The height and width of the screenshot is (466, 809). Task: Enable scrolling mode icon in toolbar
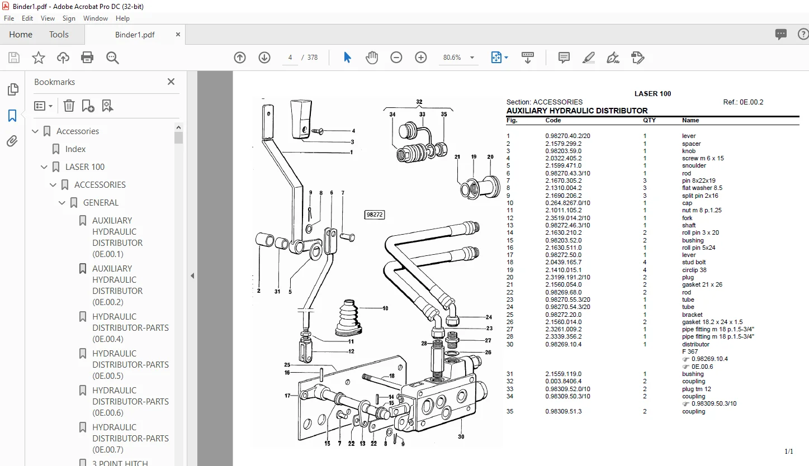tap(528, 58)
